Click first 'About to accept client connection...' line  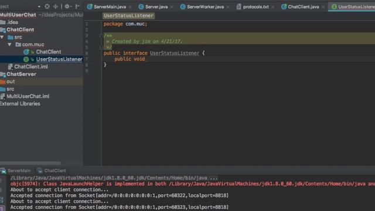59,190
